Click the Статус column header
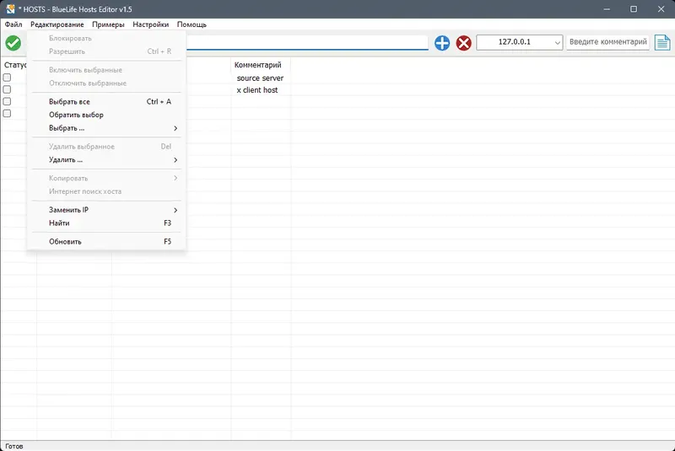Viewport: 675px width, 451px height. [x=15, y=65]
